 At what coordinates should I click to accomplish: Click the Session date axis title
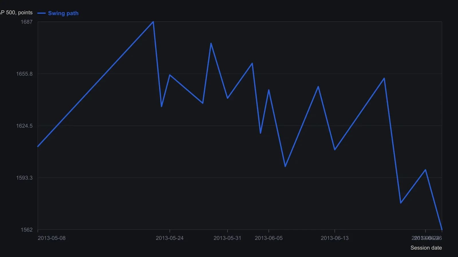click(426, 248)
